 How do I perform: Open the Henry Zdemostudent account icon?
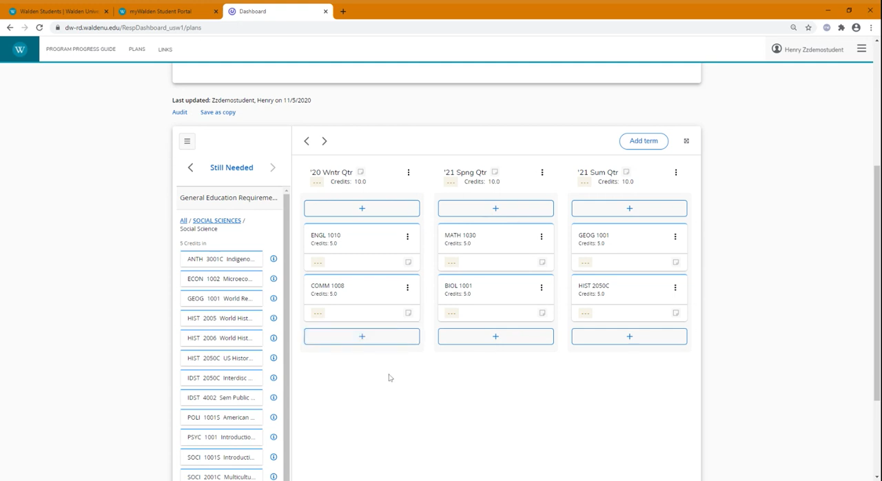pyautogui.click(x=777, y=49)
